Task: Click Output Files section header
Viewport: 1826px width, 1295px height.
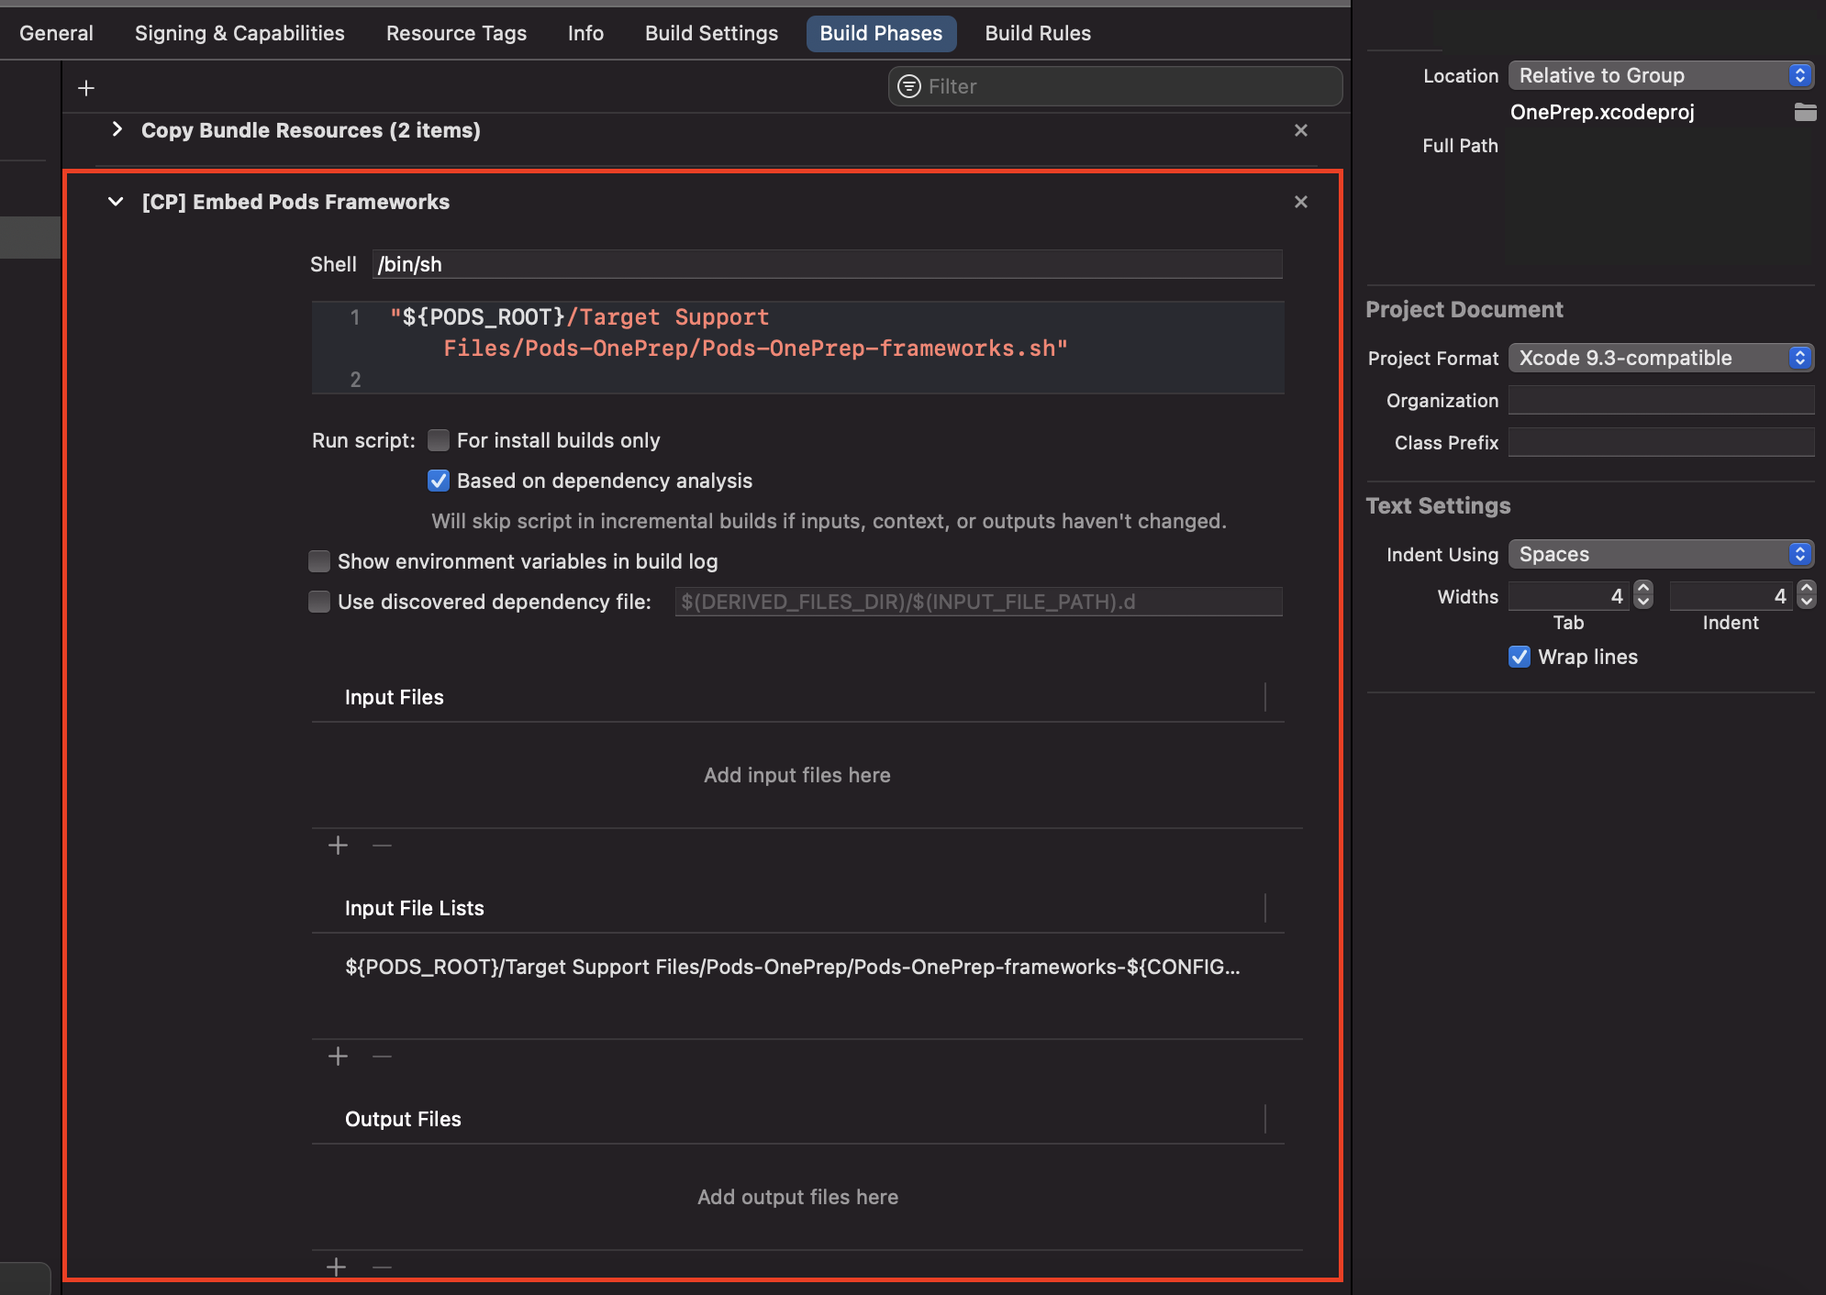Action: [x=403, y=1119]
